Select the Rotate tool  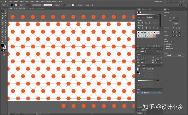[x=2, y=25]
